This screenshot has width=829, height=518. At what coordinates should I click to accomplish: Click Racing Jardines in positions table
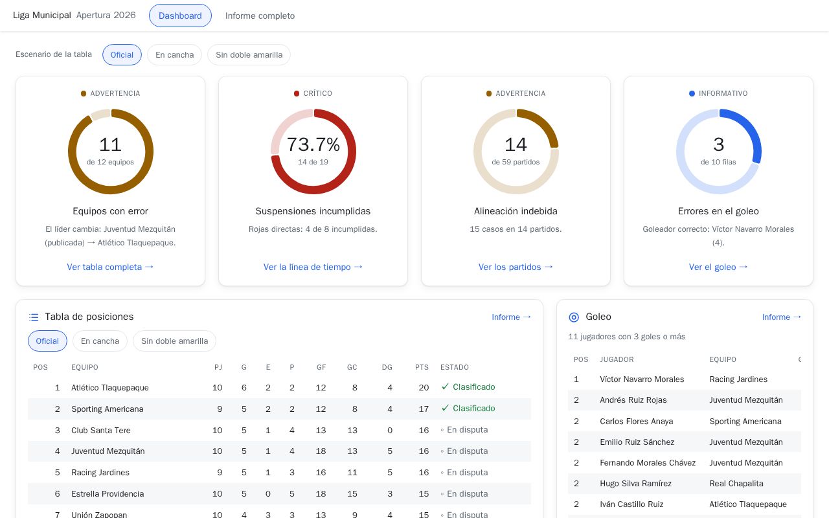(x=100, y=473)
